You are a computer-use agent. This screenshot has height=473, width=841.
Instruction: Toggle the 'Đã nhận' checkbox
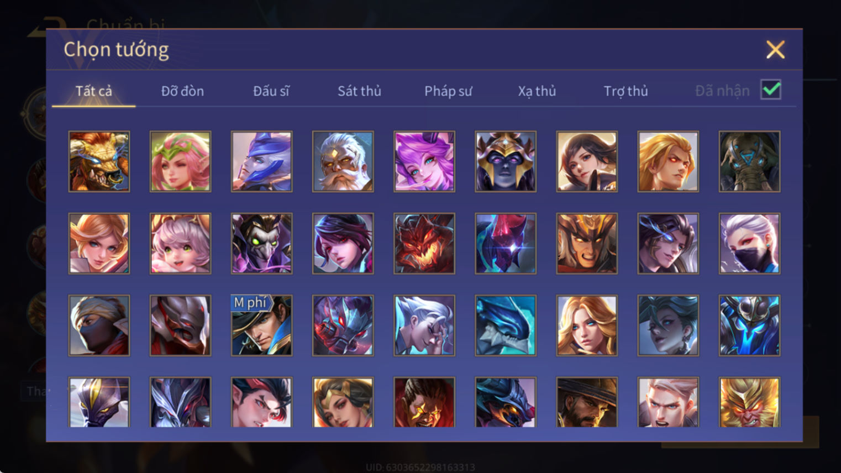pos(770,90)
